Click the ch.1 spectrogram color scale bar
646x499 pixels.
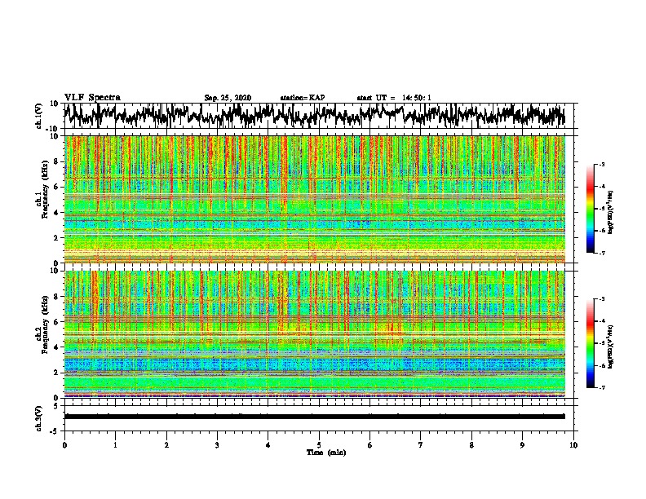591,209
